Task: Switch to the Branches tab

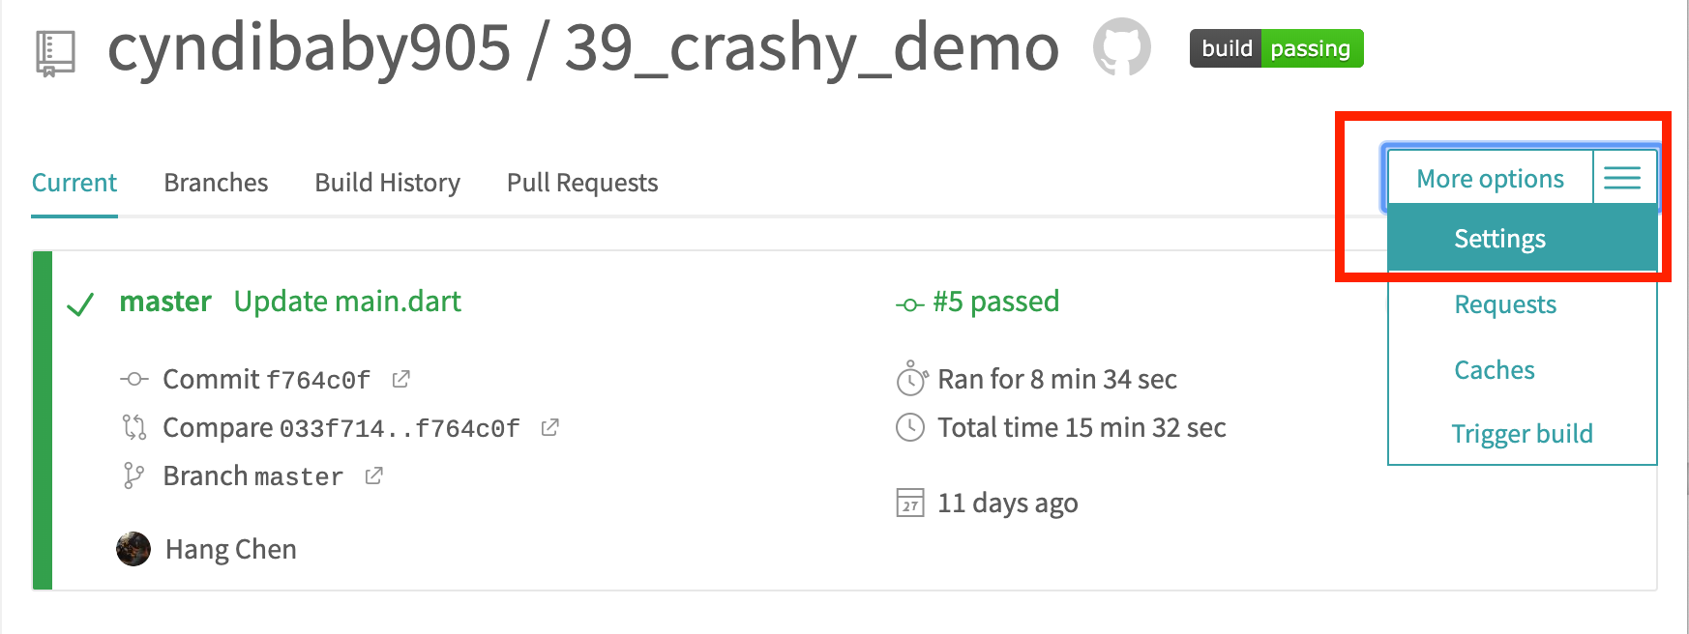Action: click(216, 183)
